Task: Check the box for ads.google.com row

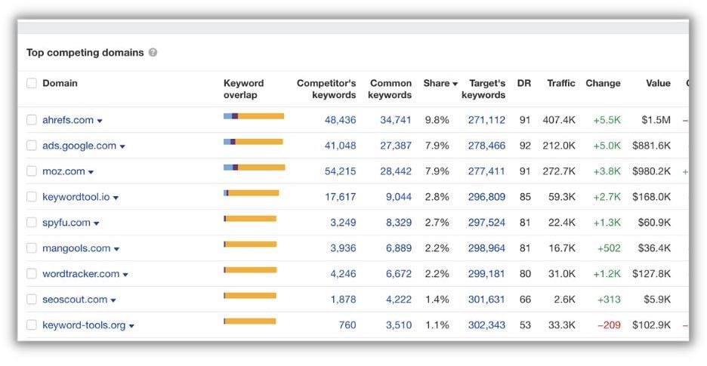Action: point(32,146)
